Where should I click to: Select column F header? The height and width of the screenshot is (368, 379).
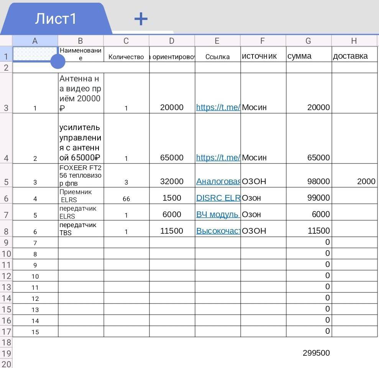pyautogui.click(x=263, y=41)
